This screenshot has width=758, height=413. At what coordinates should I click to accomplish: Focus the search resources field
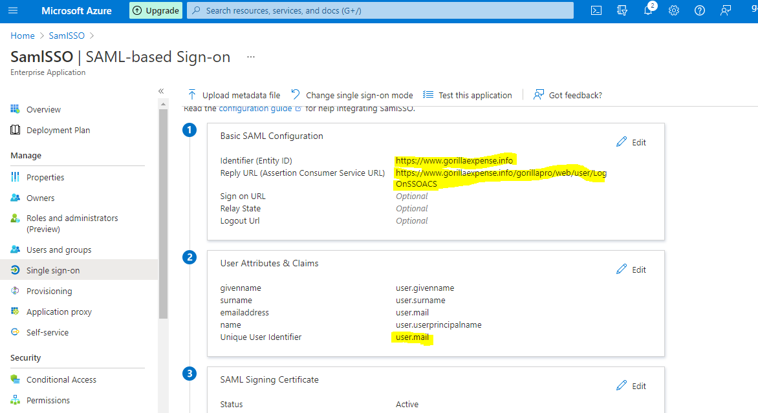380,10
